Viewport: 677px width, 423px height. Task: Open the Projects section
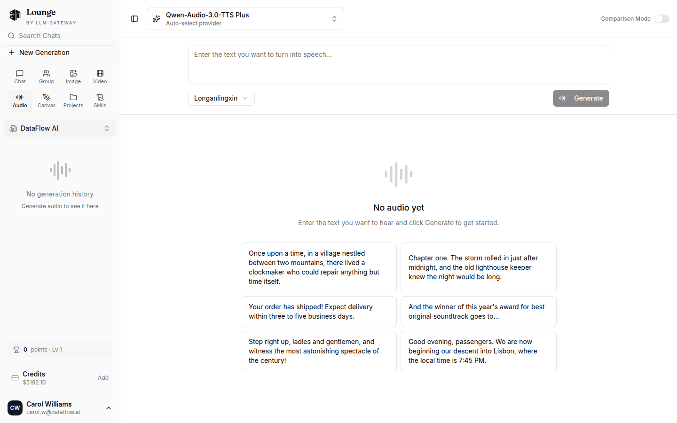(x=73, y=101)
